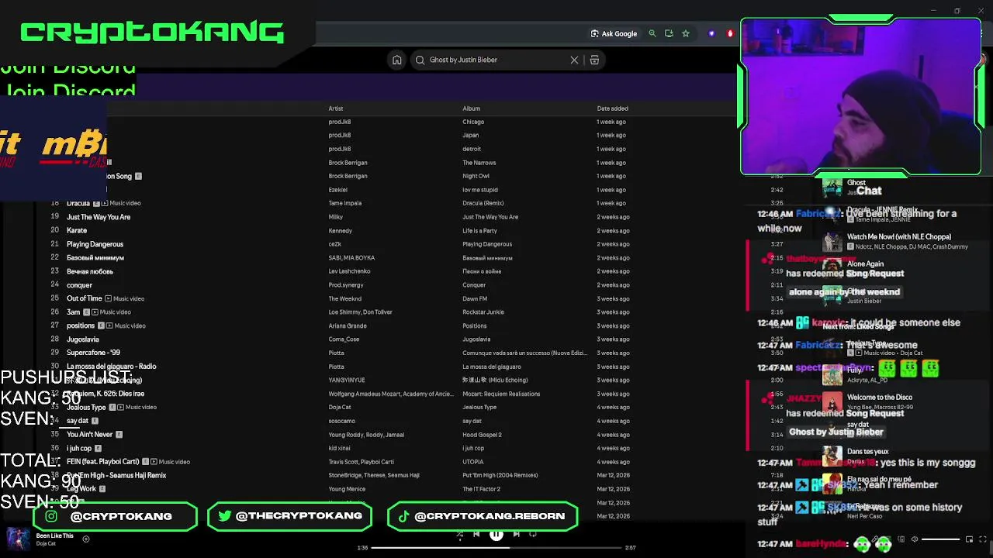Click 'Dans tes yeux' in the queue
993x558 pixels.
click(868, 452)
